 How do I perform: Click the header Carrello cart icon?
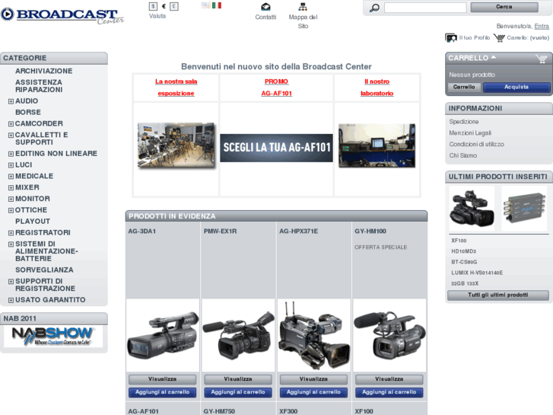[x=499, y=38]
